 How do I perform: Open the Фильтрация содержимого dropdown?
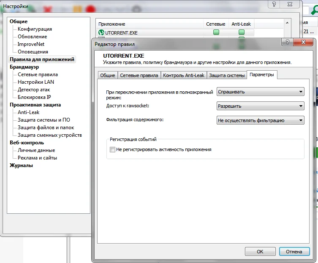[x=261, y=120]
